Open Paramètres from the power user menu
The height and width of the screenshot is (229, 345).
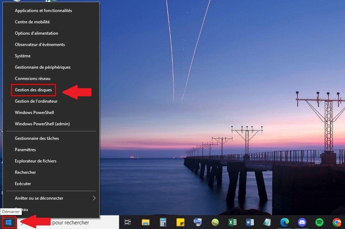(x=25, y=149)
